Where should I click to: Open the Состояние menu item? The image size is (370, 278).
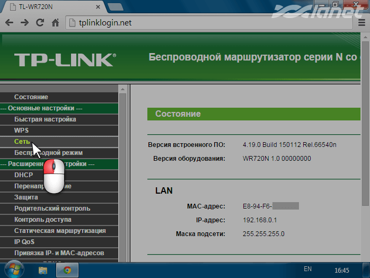pos(31,97)
